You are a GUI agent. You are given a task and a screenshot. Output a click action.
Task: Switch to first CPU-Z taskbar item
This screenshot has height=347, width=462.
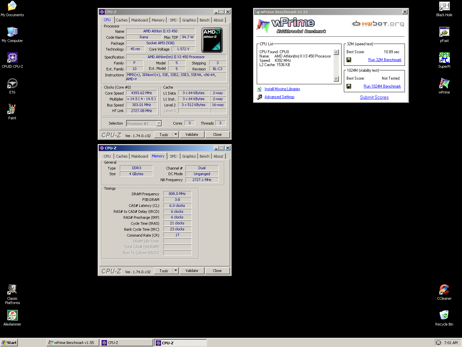pyautogui.click(x=127, y=343)
